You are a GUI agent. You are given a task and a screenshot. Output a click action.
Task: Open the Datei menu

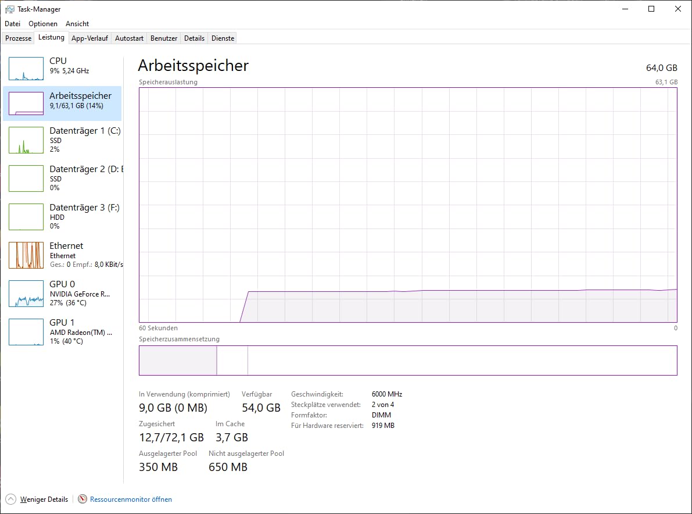(12, 24)
